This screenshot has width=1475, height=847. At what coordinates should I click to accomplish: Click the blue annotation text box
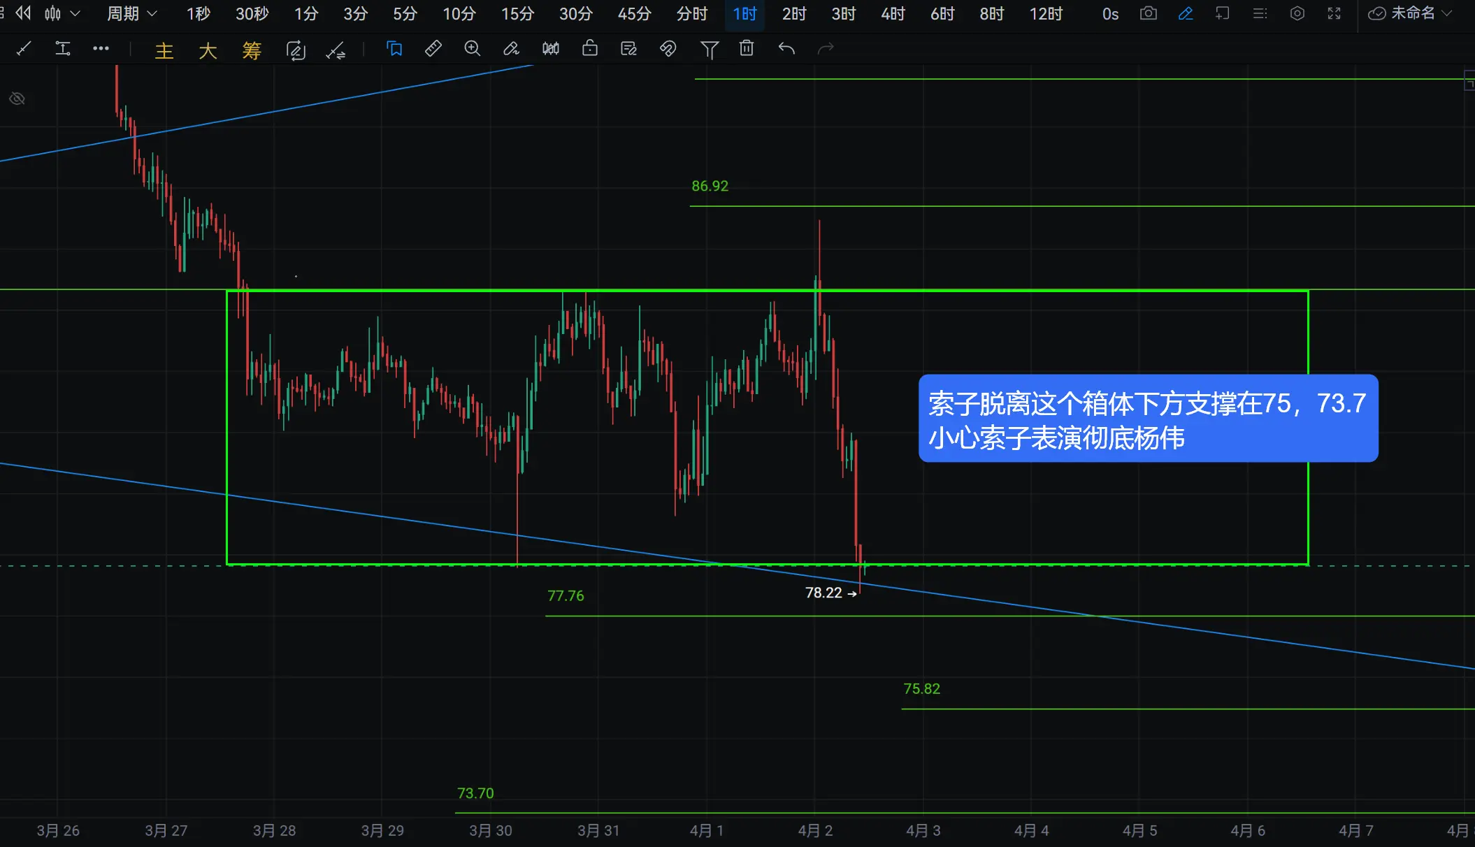point(1148,419)
